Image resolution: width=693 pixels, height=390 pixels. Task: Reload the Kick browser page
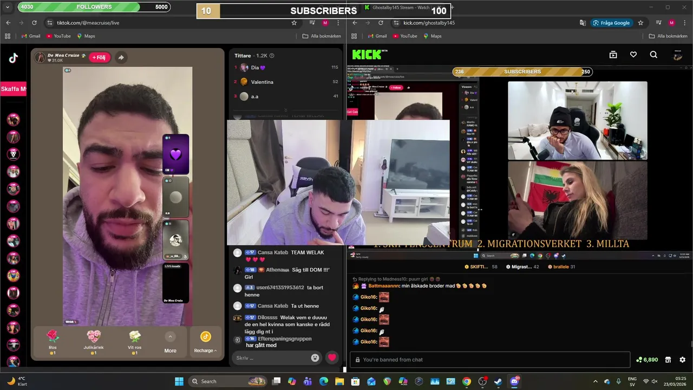[x=381, y=23]
